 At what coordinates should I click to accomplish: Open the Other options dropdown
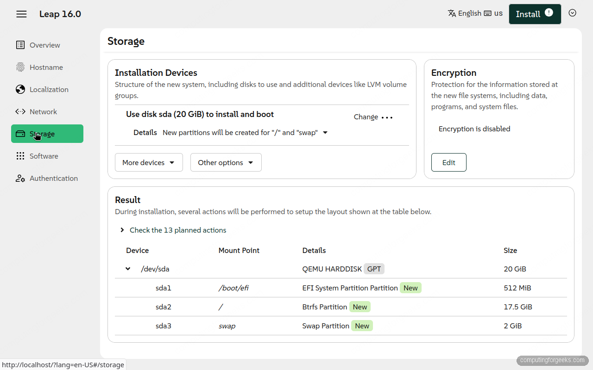tap(226, 162)
